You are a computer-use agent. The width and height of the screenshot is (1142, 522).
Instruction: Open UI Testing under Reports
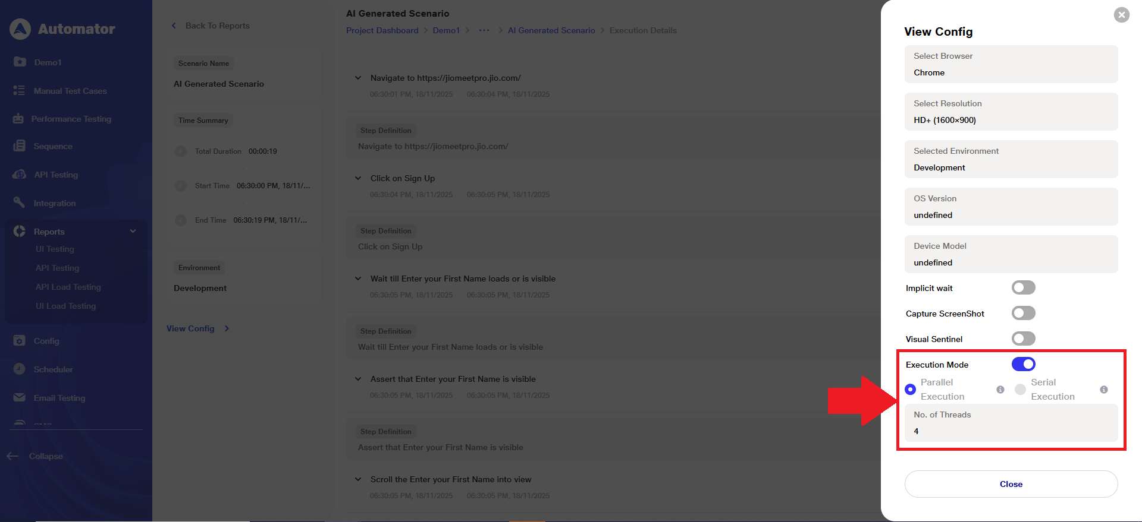pos(55,249)
